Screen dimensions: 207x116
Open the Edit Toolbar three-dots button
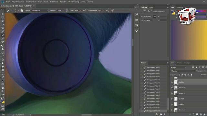[x=3, y=94]
